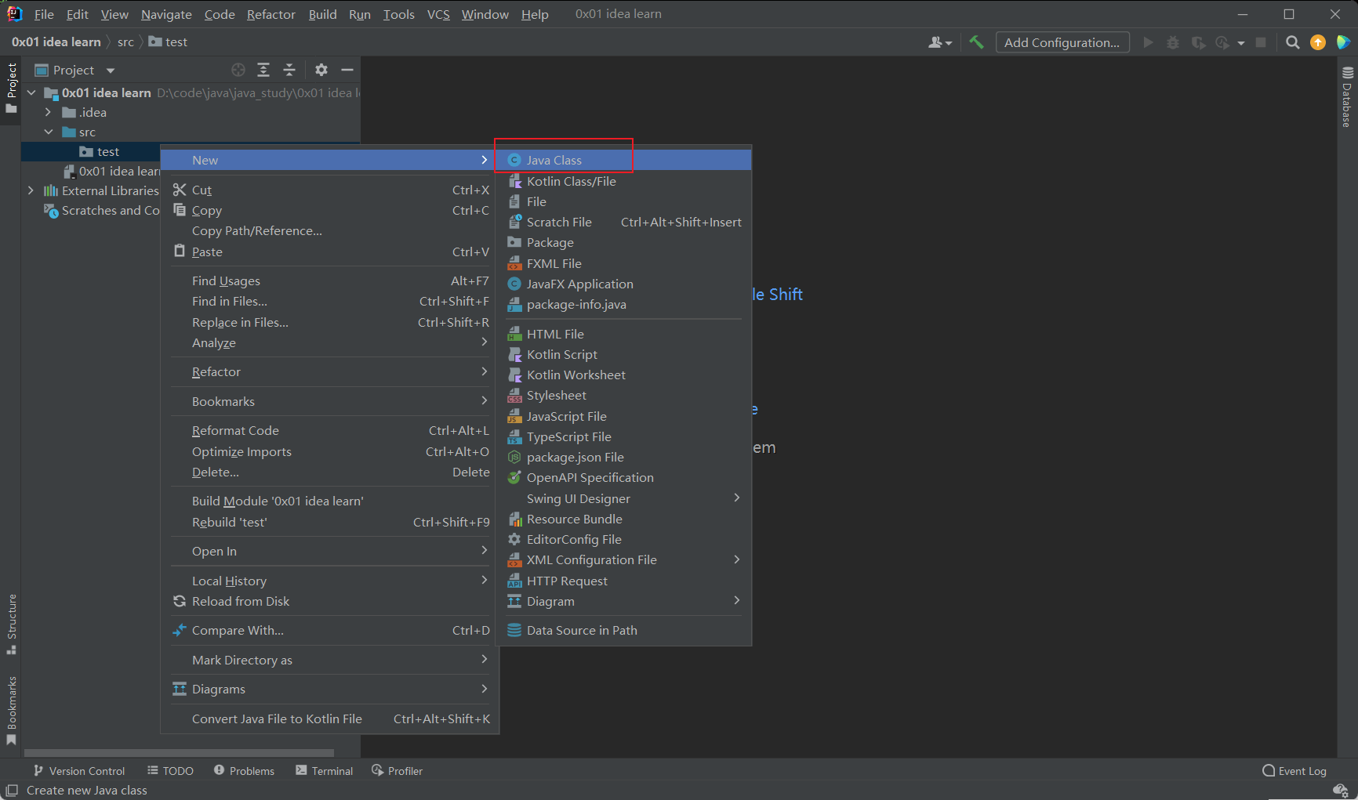This screenshot has height=800, width=1358.
Task: Create a new Package
Action: 623,242
